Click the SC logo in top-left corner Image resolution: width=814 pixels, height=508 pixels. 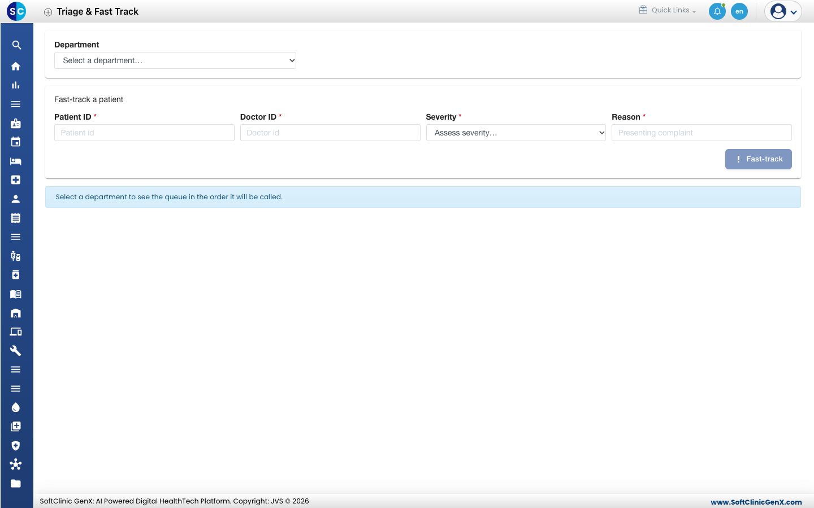(16, 11)
